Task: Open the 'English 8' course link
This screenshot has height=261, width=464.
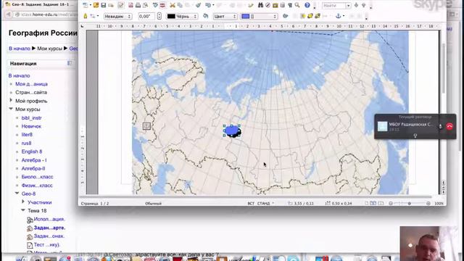Action: click(x=32, y=152)
